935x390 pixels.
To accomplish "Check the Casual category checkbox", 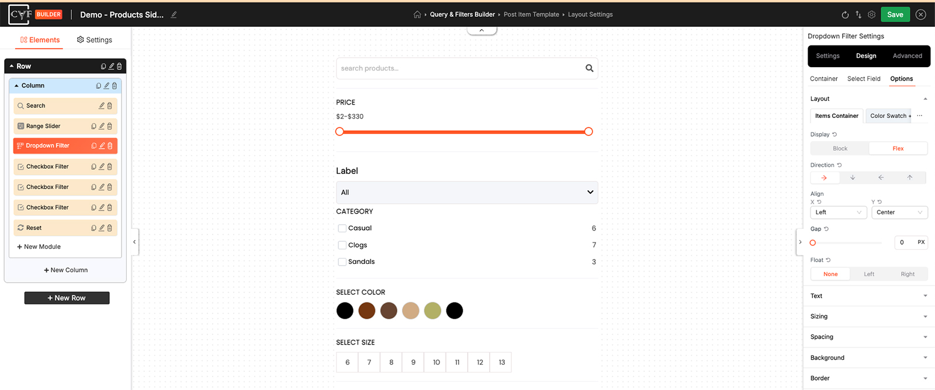I will (342, 228).
